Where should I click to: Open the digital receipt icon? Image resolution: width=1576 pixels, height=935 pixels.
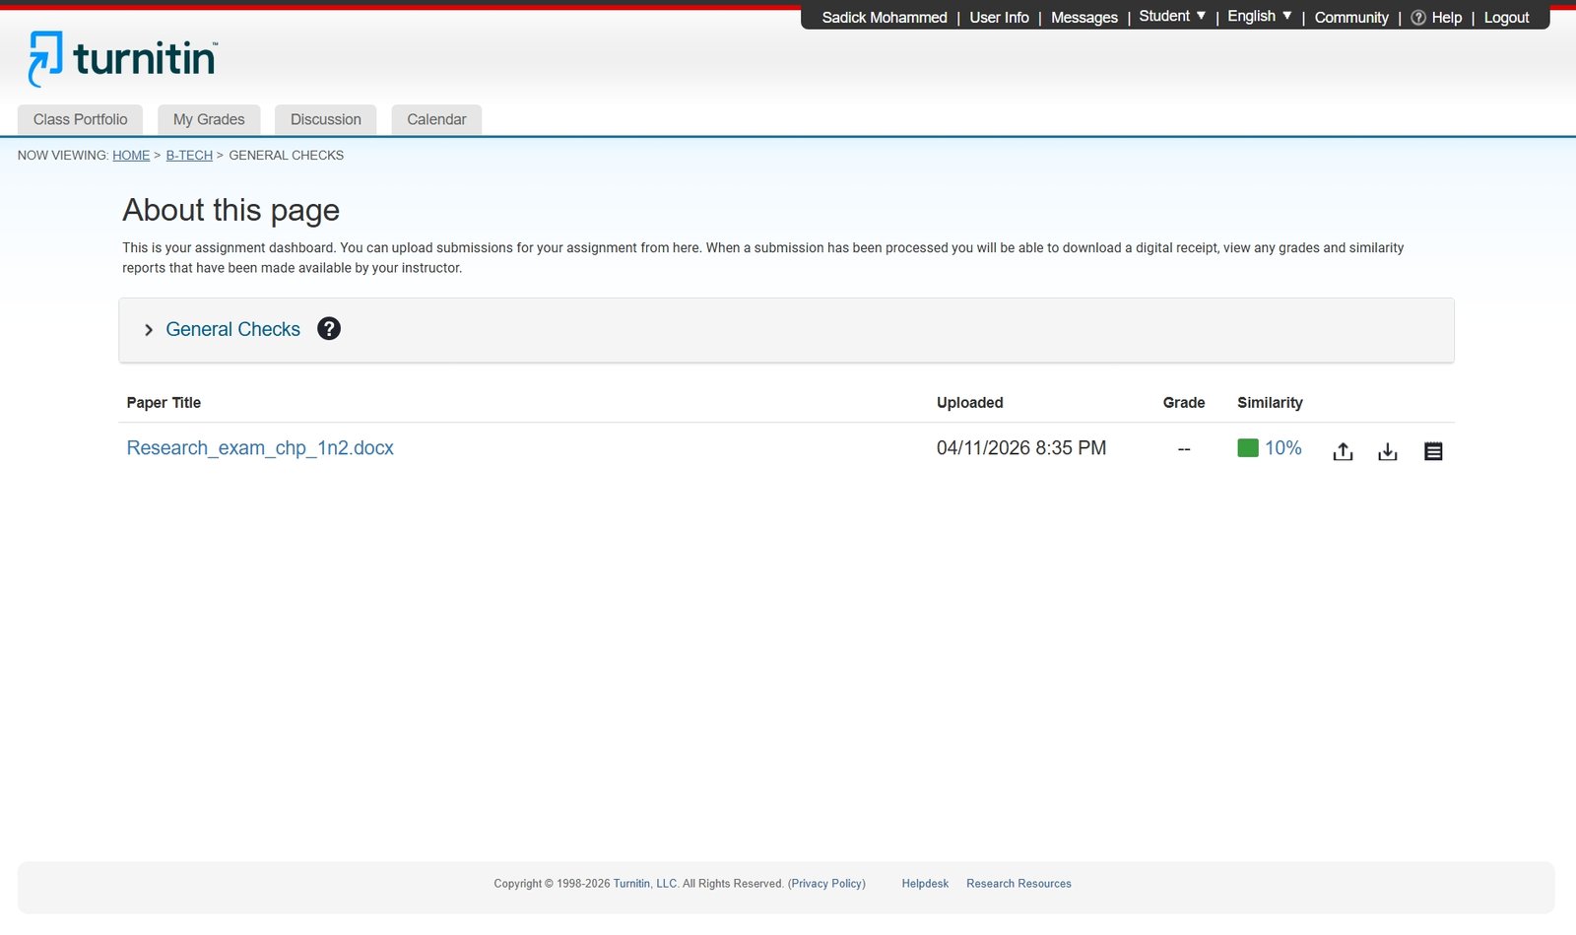click(x=1433, y=451)
